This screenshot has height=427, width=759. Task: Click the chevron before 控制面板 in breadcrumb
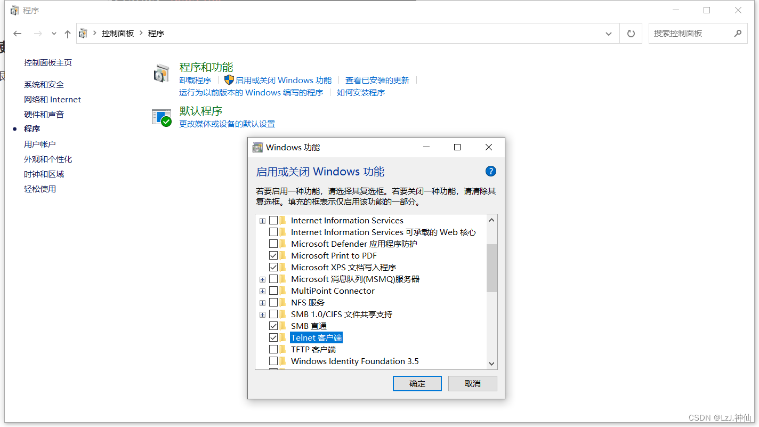tap(95, 33)
